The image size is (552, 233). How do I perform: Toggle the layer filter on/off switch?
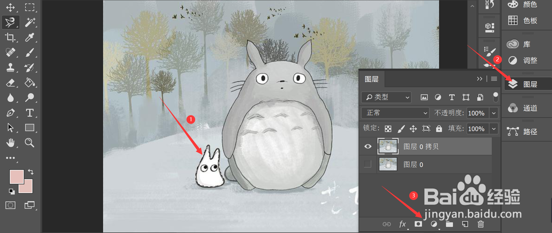(496, 97)
